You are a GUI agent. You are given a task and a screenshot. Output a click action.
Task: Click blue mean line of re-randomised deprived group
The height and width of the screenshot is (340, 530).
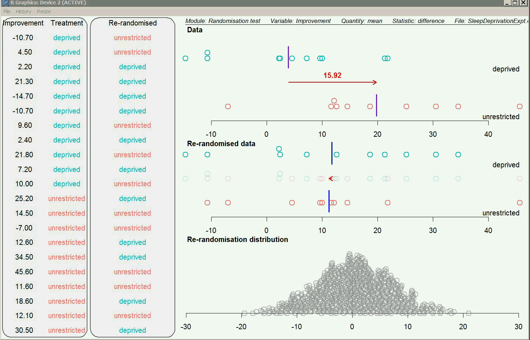(332, 153)
